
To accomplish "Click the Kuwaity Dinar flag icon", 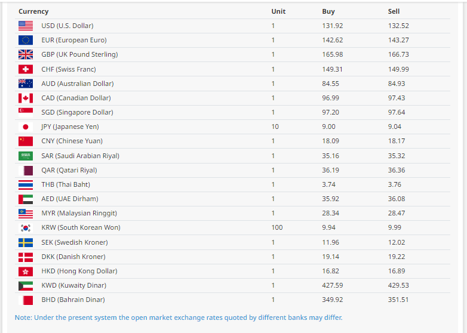I will click(x=26, y=285).
